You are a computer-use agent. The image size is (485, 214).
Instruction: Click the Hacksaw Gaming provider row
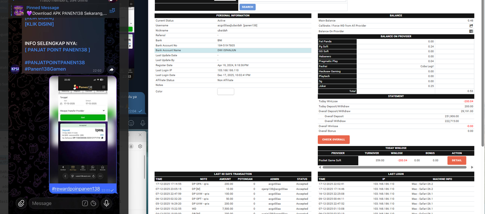[396, 71]
